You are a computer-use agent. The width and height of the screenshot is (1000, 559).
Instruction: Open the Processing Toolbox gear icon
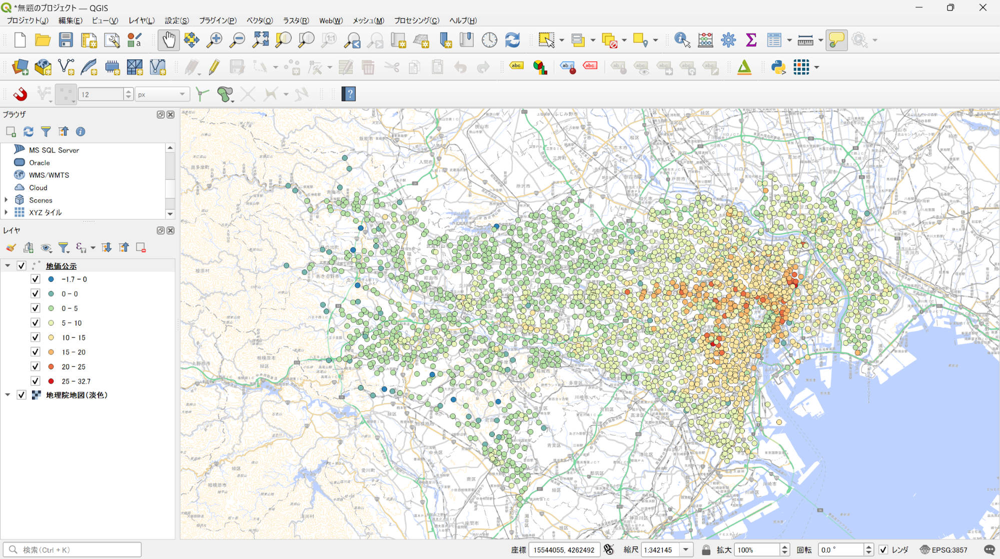pyautogui.click(x=728, y=40)
